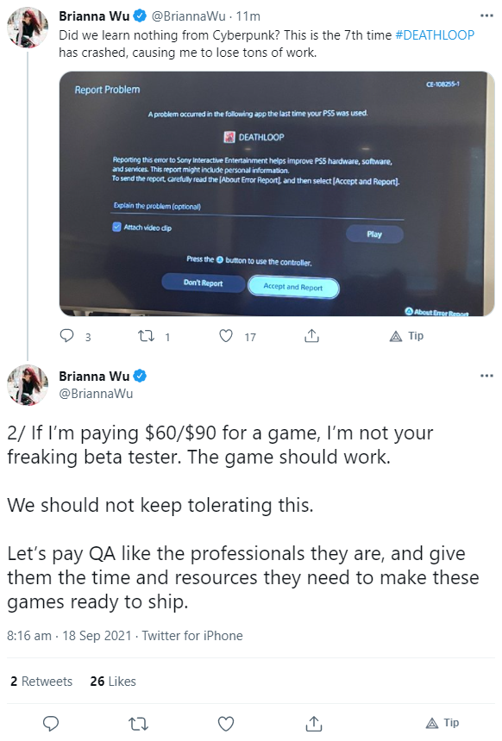View the 2 Retweets list
502x741 pixels.
coord(41,681)
